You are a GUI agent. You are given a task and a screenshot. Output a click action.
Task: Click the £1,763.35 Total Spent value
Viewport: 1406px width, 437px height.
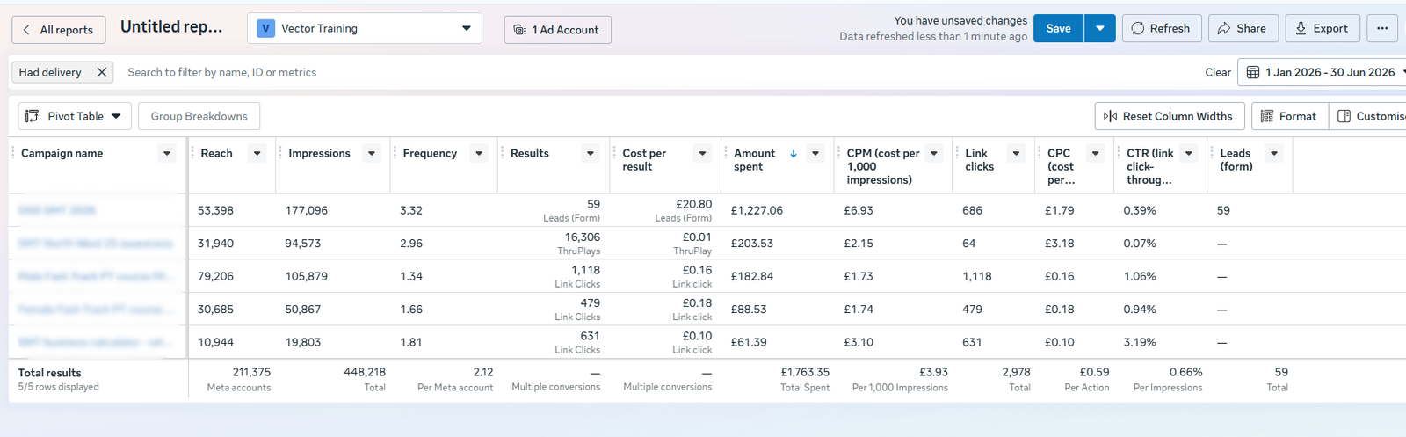tap(805, 372)
